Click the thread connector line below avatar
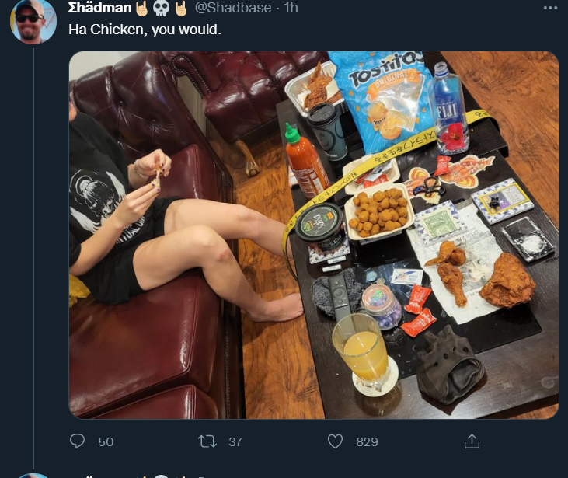 [33, 258]
